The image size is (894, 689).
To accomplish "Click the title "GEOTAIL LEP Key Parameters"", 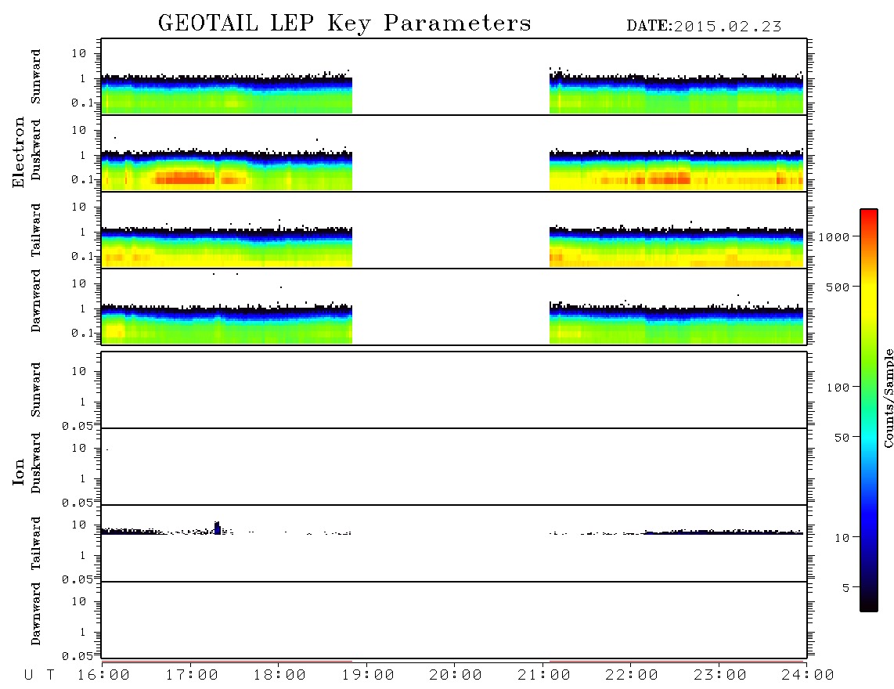I will (344, 23).
